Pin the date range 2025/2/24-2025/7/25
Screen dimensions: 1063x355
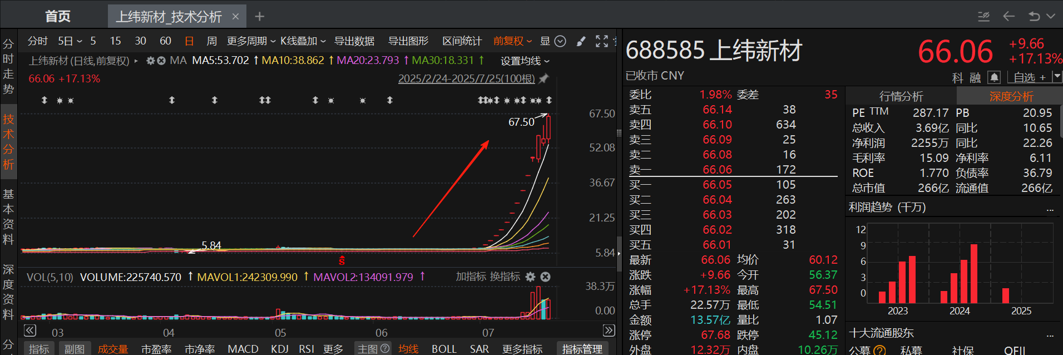click(x=544, y=78)
